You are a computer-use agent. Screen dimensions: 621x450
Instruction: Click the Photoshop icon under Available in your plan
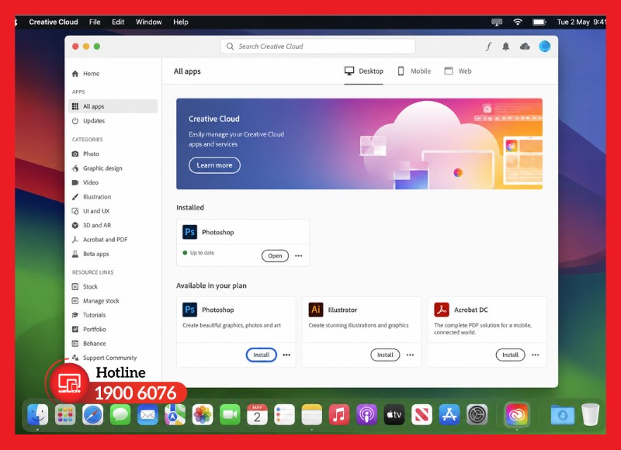tap(189, 310)
